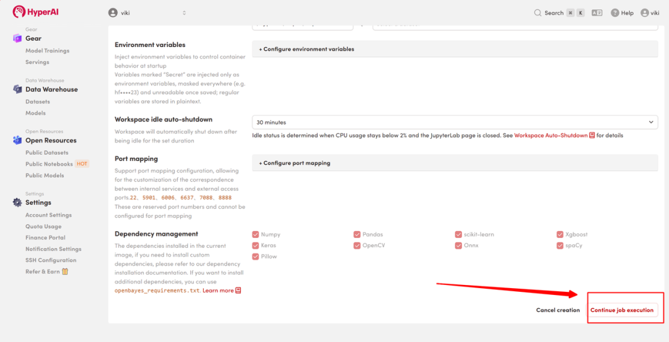Open Finance Portal

45,237
